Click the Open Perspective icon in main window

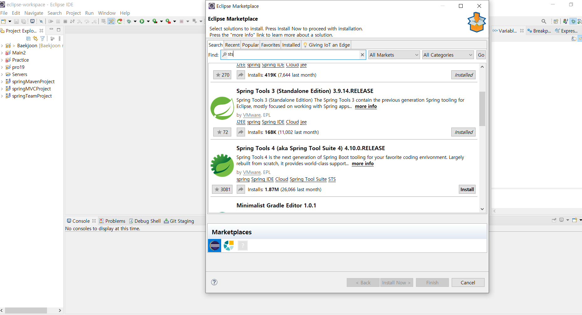coord(556,21)
